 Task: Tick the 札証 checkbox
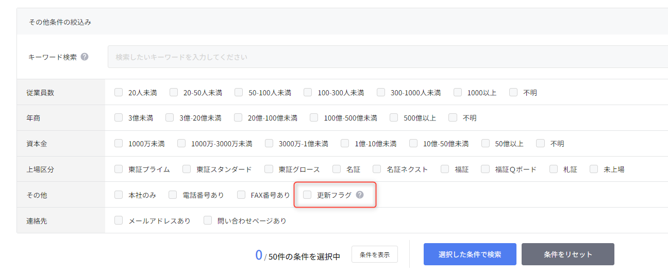pyautogui.click(x=554, y=168)
